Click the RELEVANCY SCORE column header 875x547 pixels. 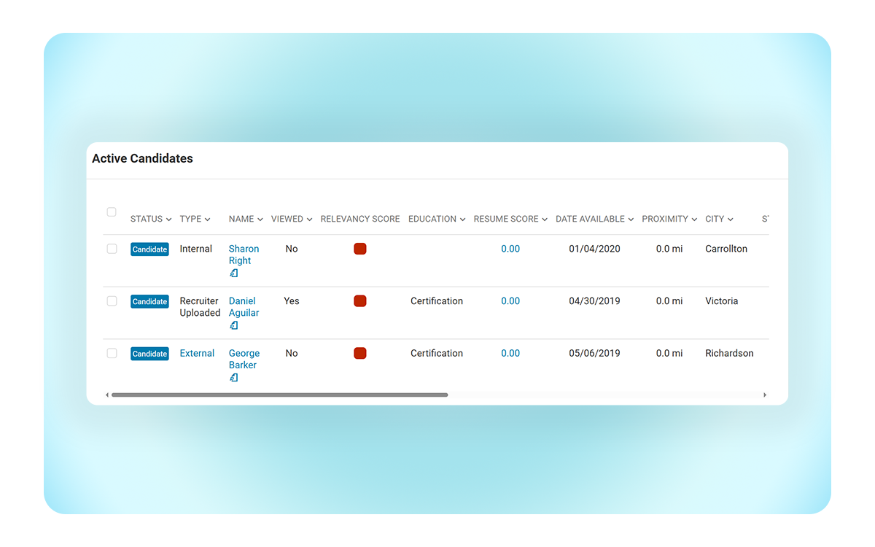[x=360, y=219]
